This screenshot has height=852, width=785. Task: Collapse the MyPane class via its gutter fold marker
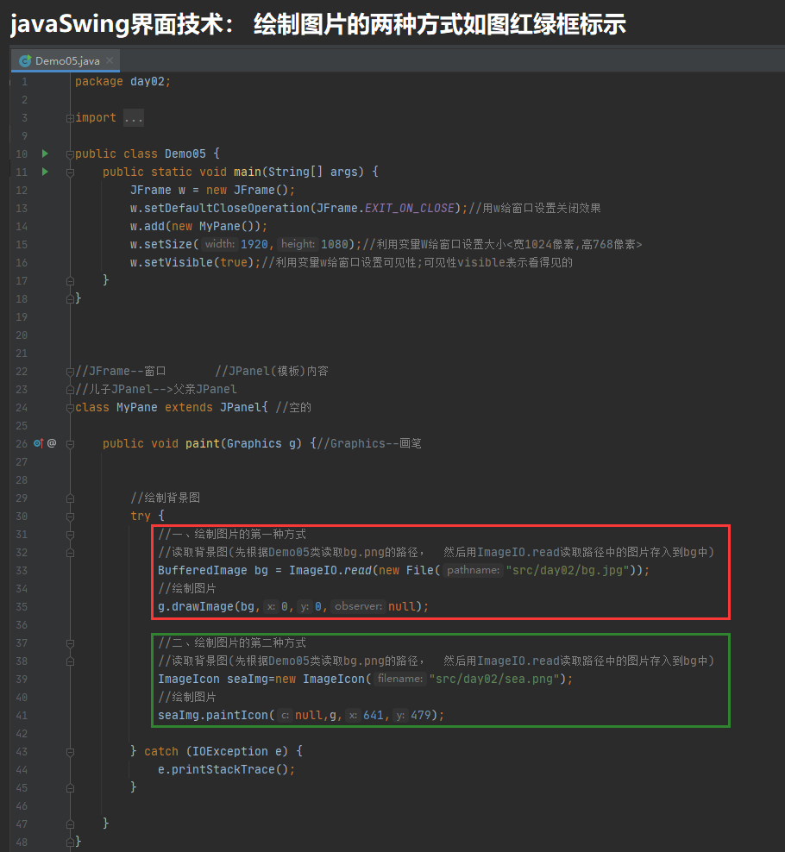pos(69,406)
